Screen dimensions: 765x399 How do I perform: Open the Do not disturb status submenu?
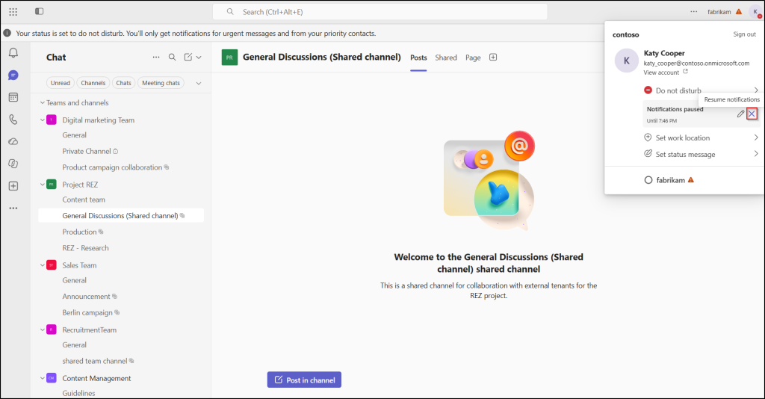click(701, 90)
